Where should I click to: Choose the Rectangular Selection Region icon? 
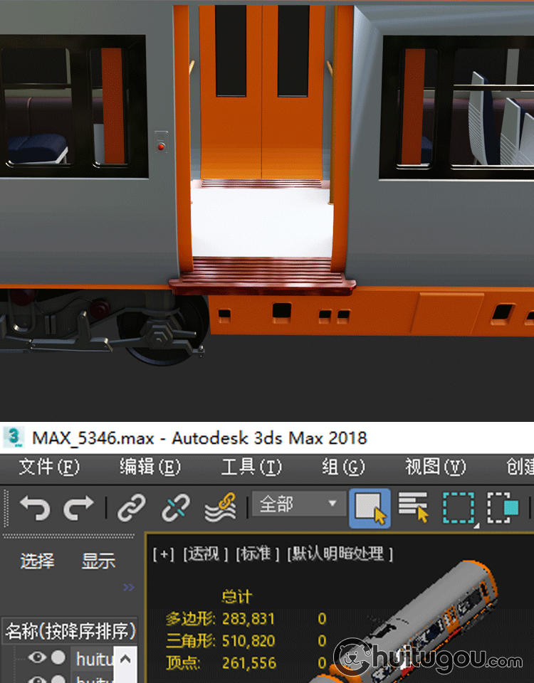(x=459, y=508)
